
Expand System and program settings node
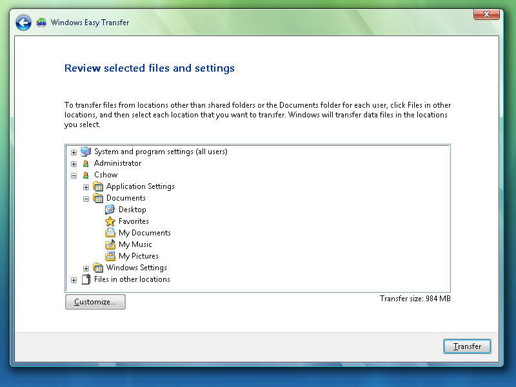click(x=74, y=152)
